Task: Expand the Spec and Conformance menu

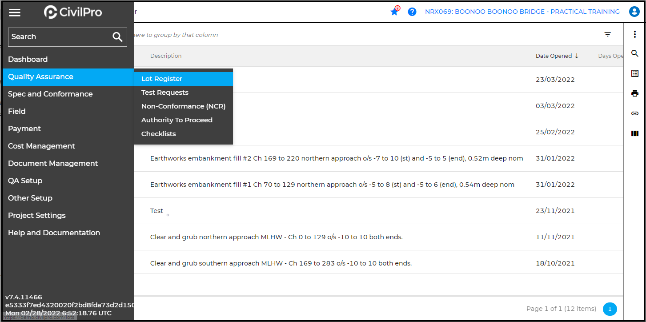Action: 50,94
